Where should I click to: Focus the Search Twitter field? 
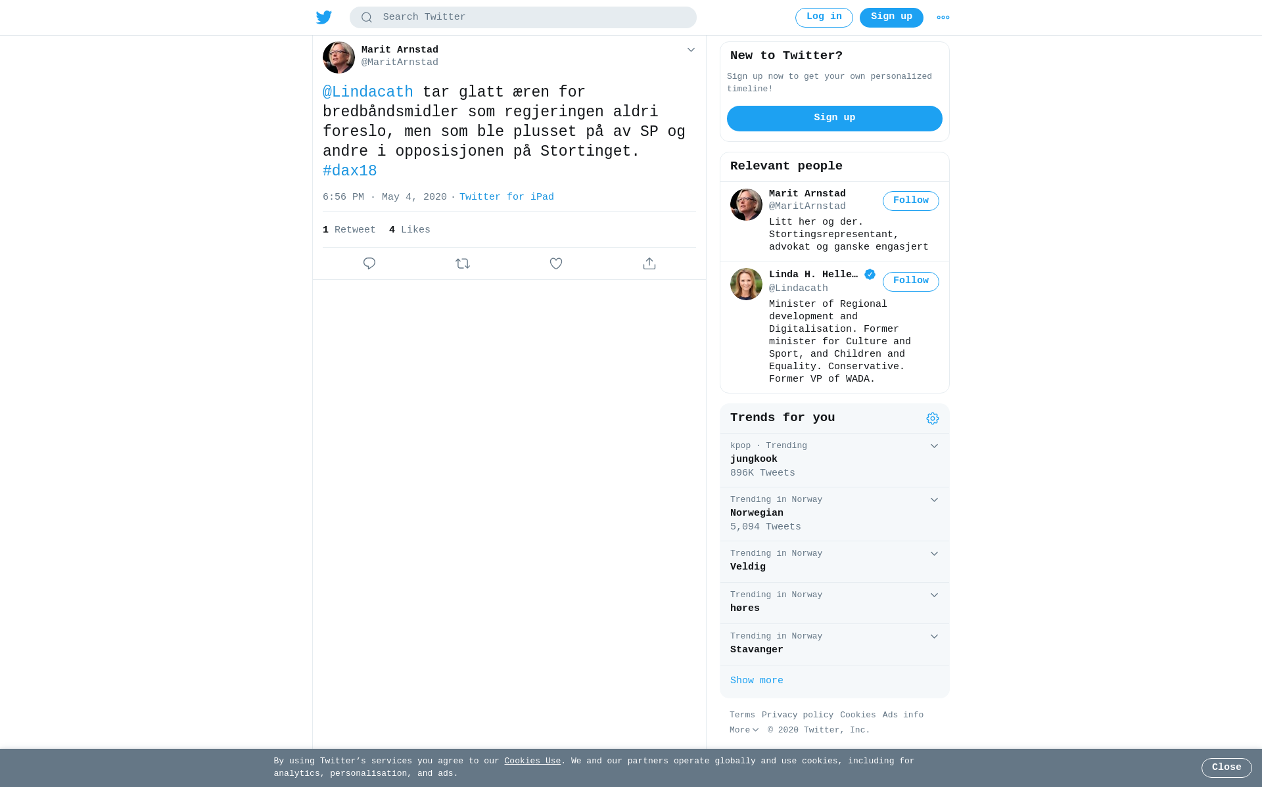[523, 18]
